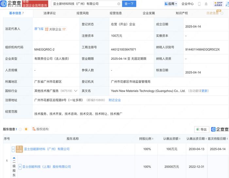
Task: Switch to 基本信息 tab
Action: point(16,13)
